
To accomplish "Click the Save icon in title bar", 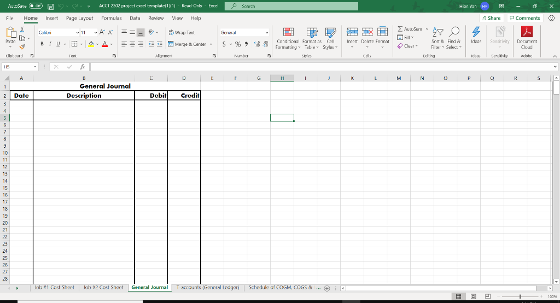I will pyautogui.click(x=51, y=7).
